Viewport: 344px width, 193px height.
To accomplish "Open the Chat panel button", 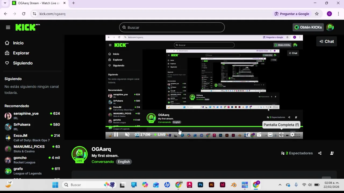I will click(x=327, y=42).
